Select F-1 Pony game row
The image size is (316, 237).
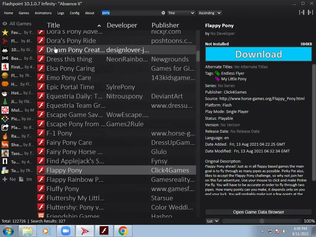(116, 133)
